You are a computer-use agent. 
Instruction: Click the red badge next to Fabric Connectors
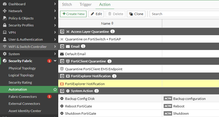49,96
